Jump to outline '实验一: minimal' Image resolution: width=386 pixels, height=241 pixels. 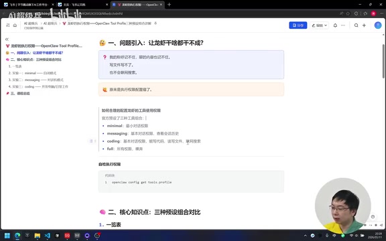32,73
